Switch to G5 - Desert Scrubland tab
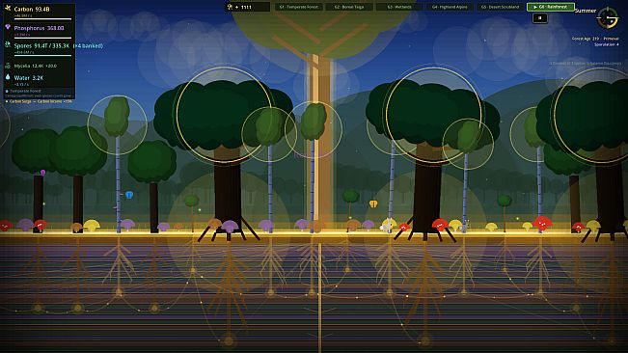 pyautogui.click(x=500, y=7)
